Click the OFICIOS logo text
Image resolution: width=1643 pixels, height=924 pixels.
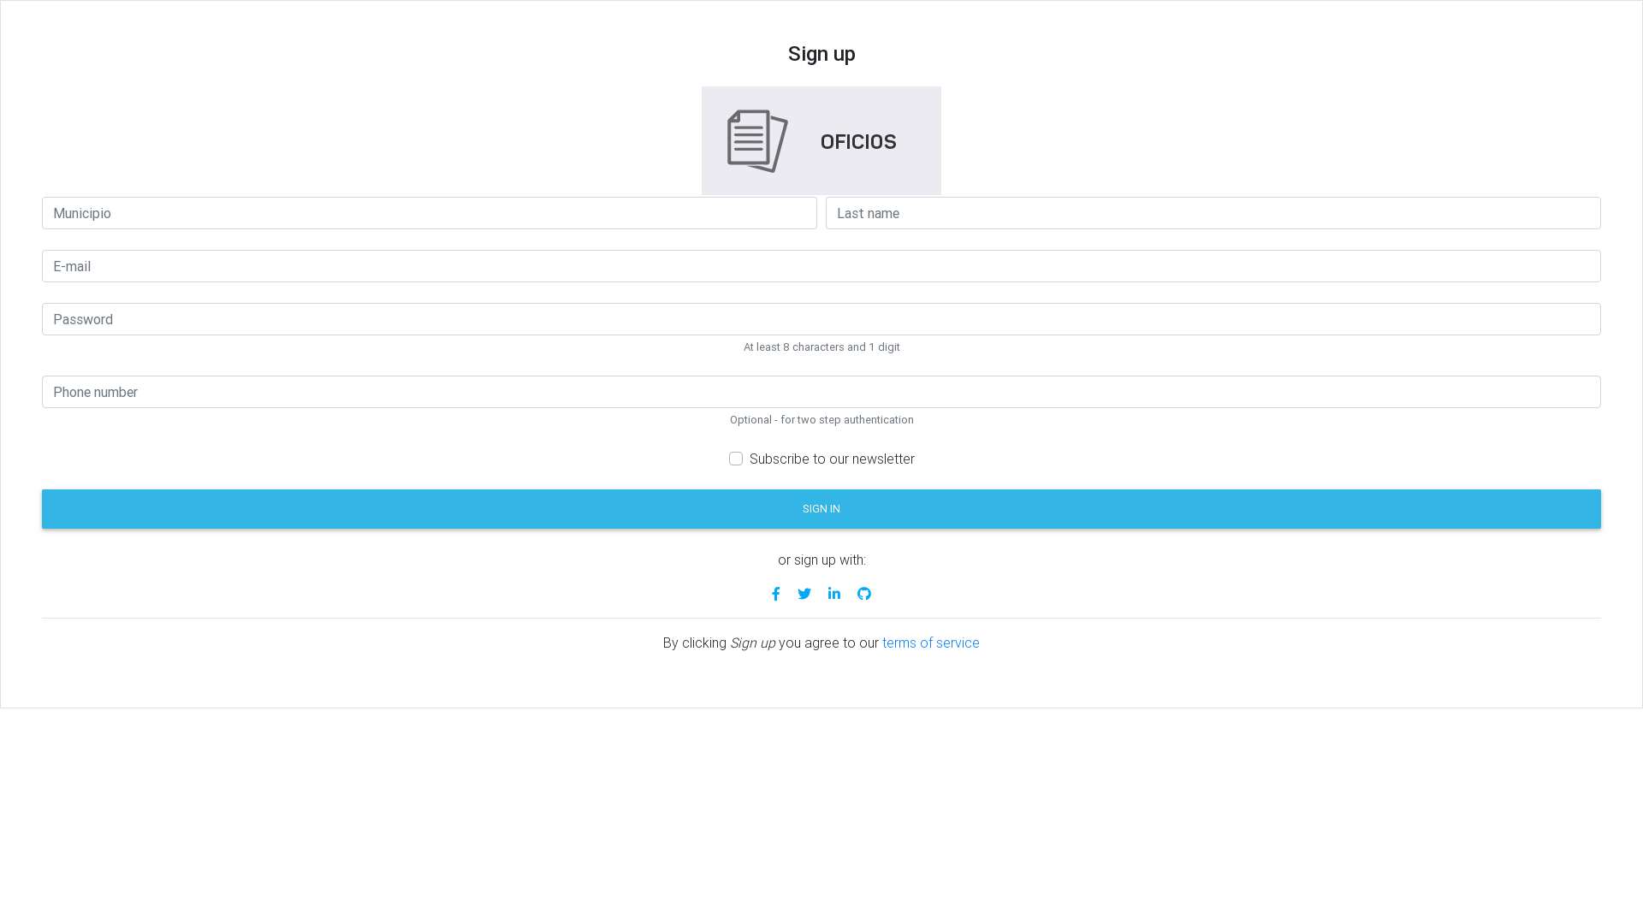pyautogui.click(x=858, y=142)
